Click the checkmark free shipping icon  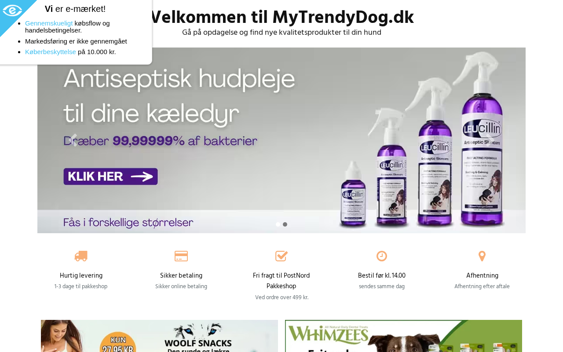click(281, 256)
